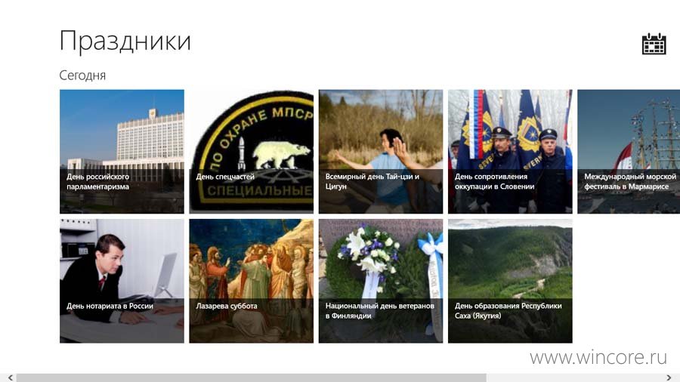680x382 pixels.
Task: Click the Праздники page title
Action: click(x=125, y=42)
